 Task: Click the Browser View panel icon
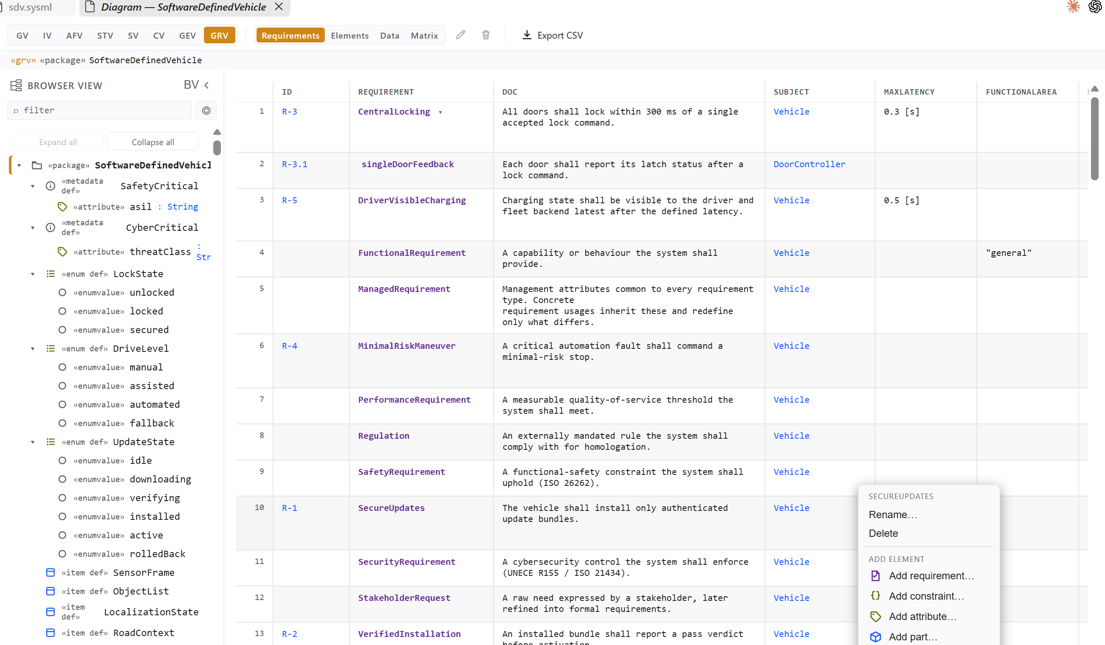point(16,85)
